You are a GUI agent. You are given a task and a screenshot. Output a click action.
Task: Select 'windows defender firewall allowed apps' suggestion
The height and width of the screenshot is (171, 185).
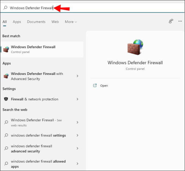pos(42,164)
